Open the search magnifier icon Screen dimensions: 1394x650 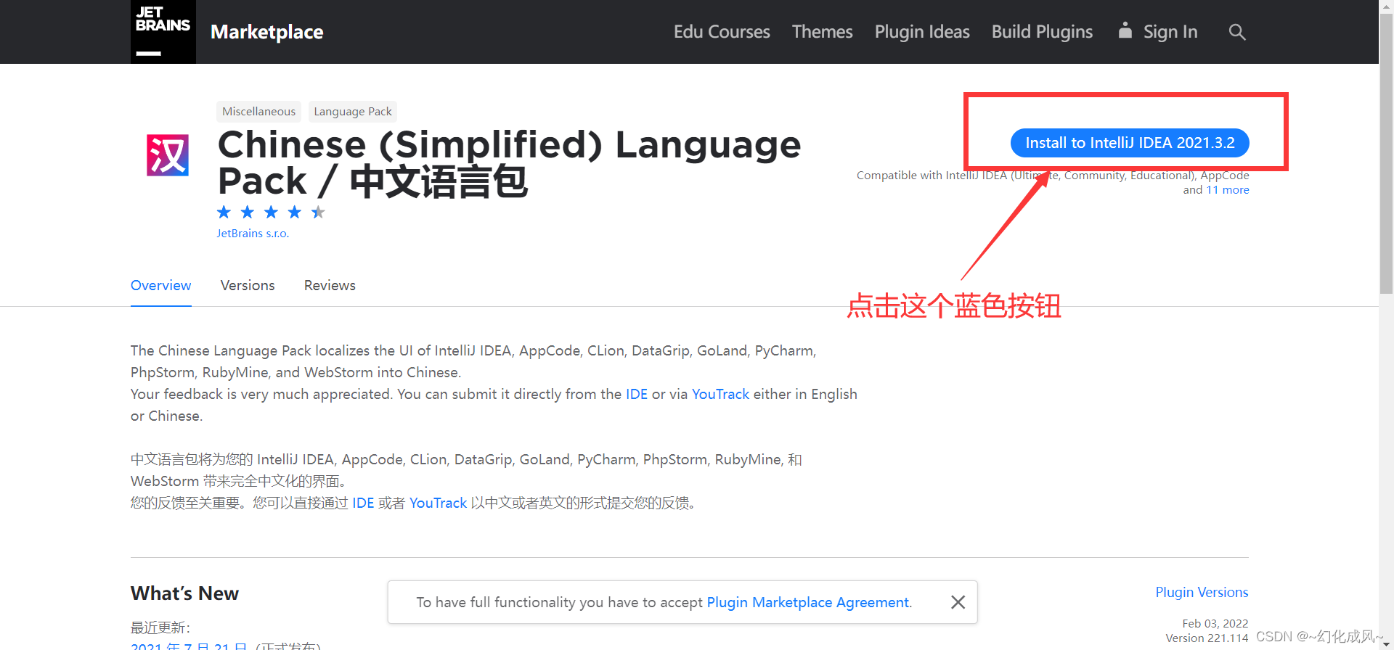tap(1237, 32)
